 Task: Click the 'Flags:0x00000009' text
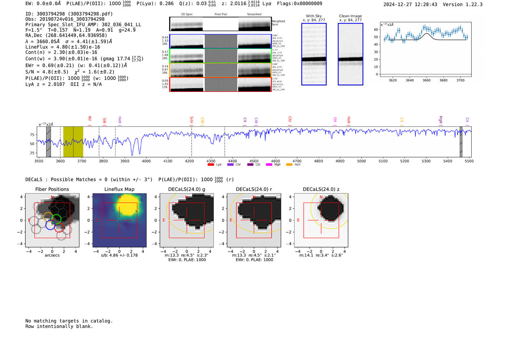click(299, 4)
